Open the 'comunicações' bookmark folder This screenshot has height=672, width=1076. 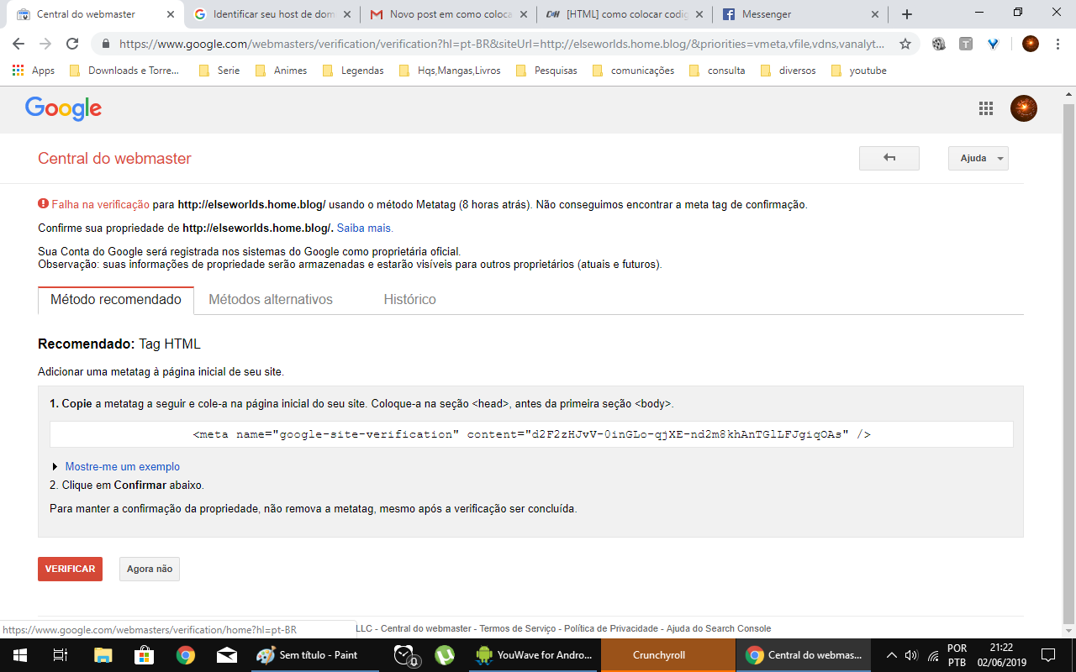(634, 71)
